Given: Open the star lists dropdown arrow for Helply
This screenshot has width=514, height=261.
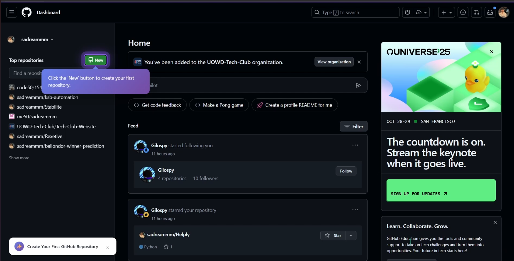Looking at the screenshot, I should pyautogui.click(x=351, y=236).
